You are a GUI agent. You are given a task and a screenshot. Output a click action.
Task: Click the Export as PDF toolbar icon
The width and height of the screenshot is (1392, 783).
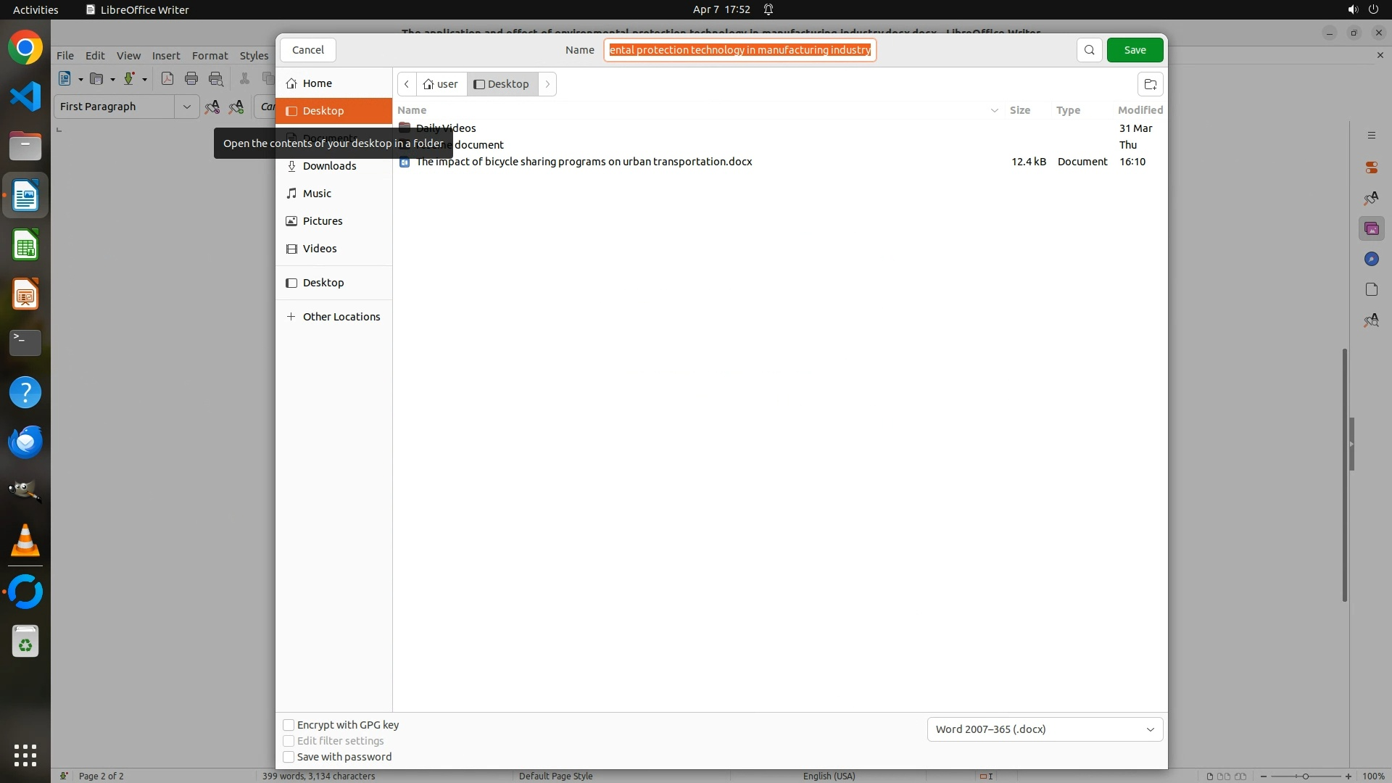167,79
